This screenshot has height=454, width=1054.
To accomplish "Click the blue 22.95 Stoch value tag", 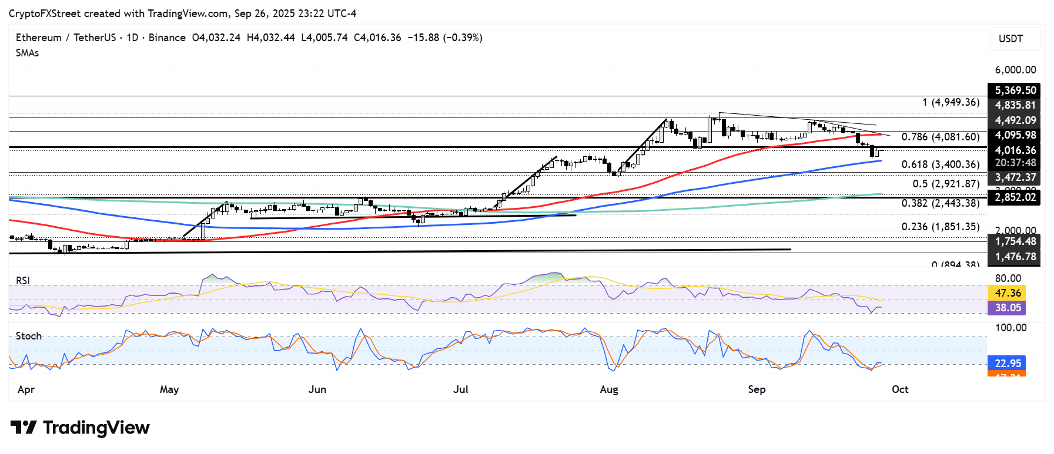I will point(1007,363).
